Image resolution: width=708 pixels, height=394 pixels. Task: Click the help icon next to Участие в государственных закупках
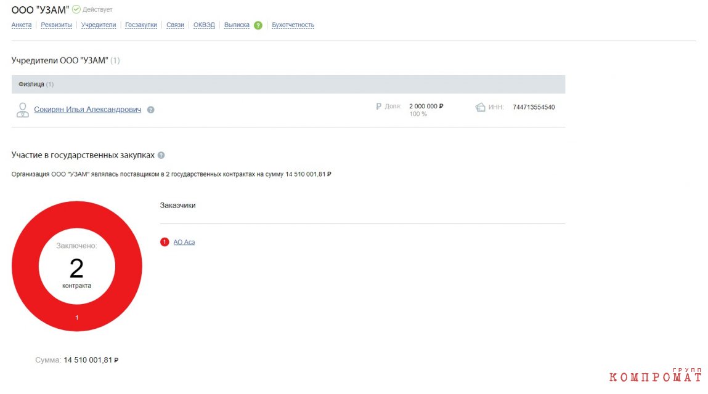point(161,155)
